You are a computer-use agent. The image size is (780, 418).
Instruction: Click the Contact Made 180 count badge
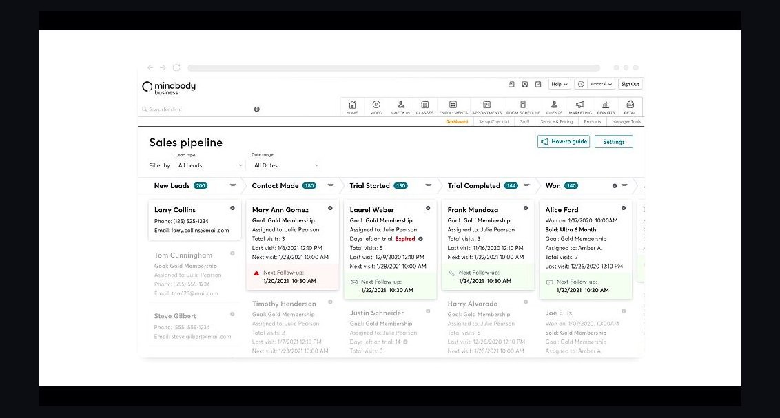coord(309,186)
